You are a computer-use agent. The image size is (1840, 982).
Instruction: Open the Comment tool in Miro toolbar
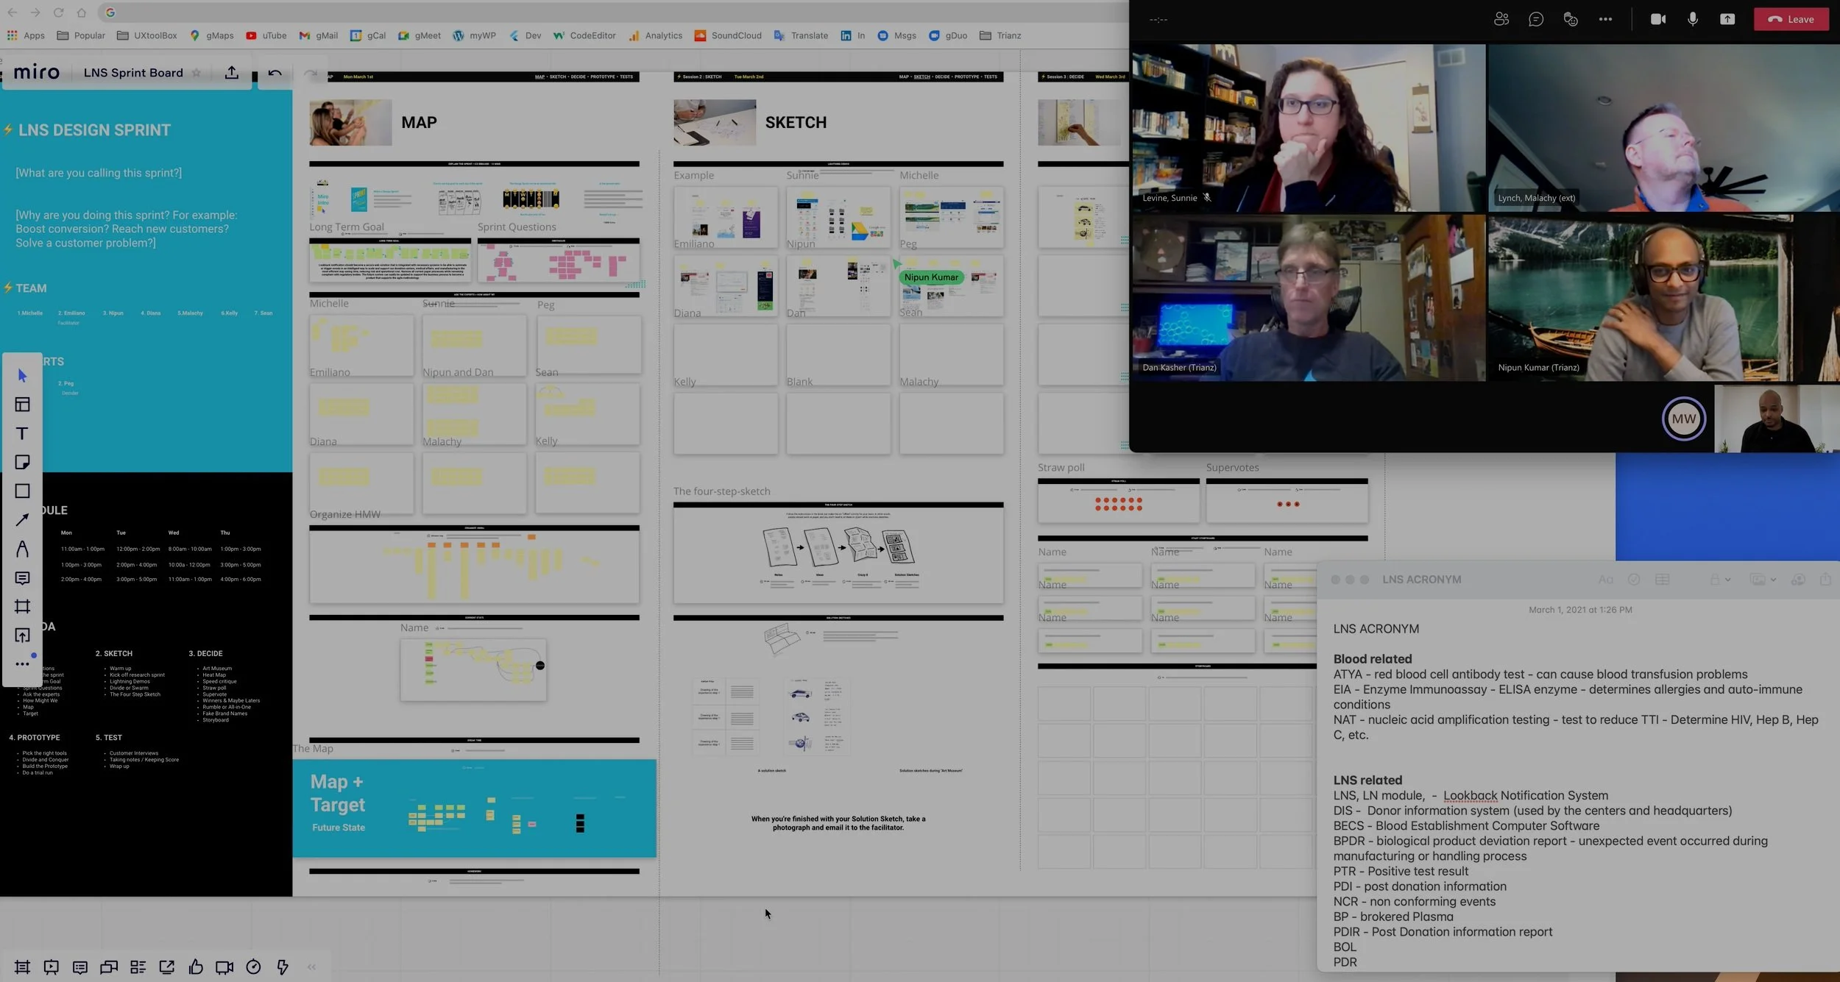(22, 578)
